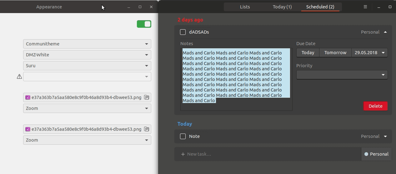Open the 29.05.2018 date dropdown
This screenshot has height=174, width=396.
coord(369,53)
